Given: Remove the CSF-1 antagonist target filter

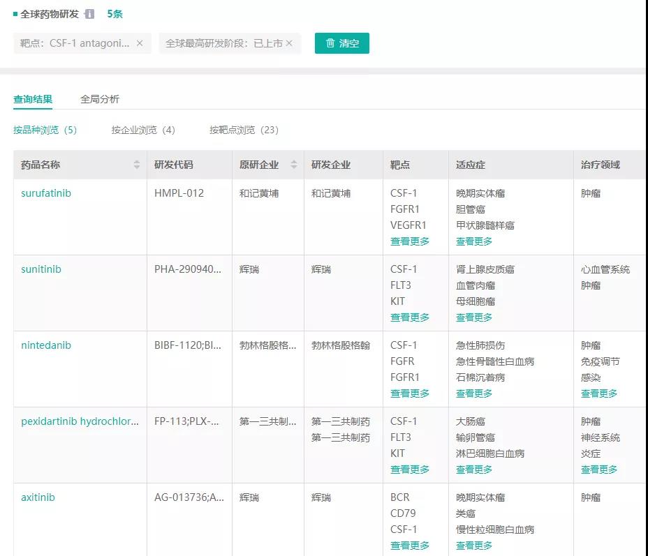Looking at the screenshot, I should (x=140, y=43).
